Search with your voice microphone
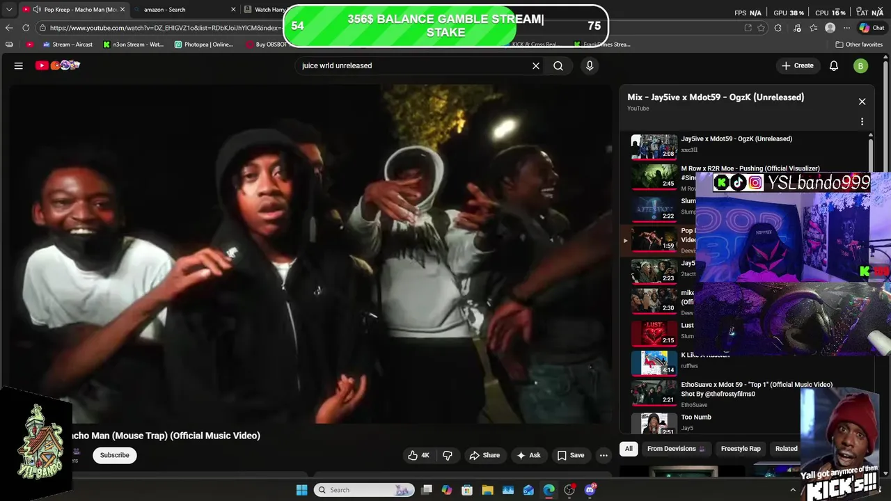Screen dimensions: 891x501 [590, 65]
